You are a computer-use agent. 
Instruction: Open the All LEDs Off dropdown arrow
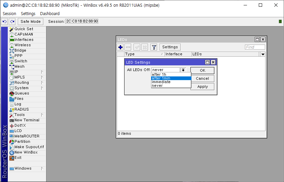pyautogui.click(x=183, y=70)
